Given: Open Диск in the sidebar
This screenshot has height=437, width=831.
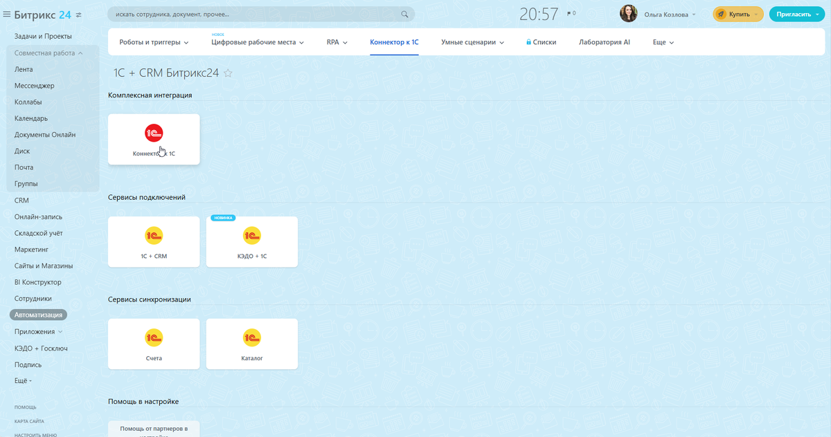Looking at the screenshot, I should pos(22,151).
